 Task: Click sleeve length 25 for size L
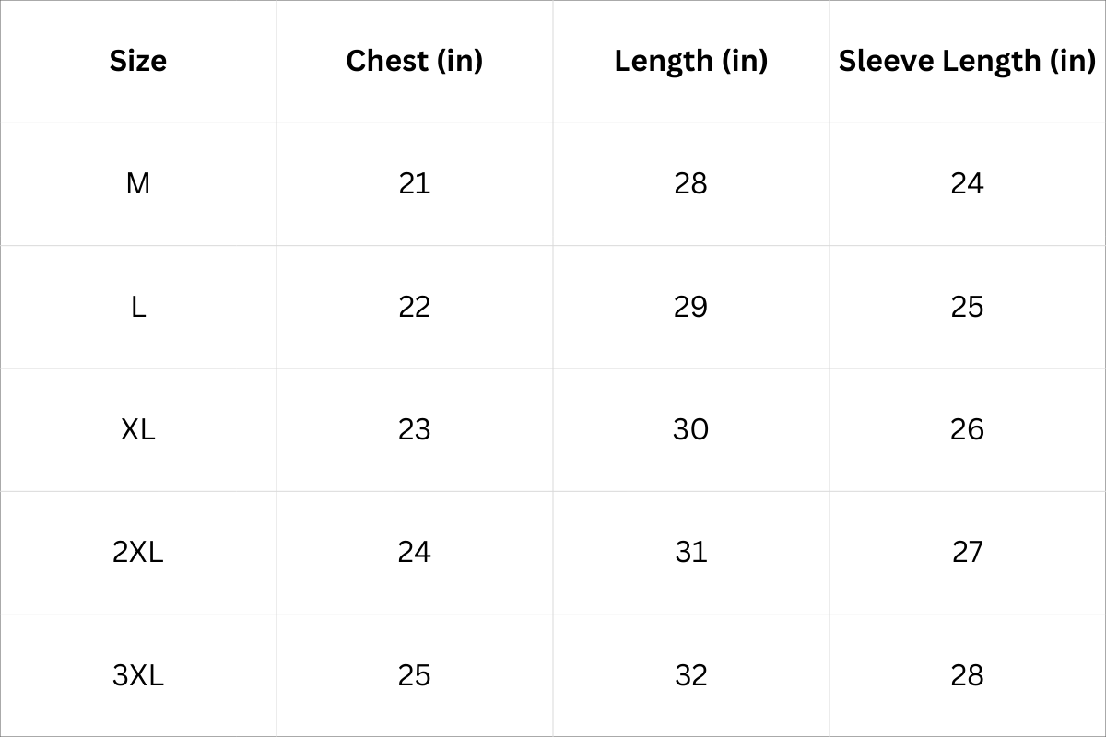pos(968,307)
